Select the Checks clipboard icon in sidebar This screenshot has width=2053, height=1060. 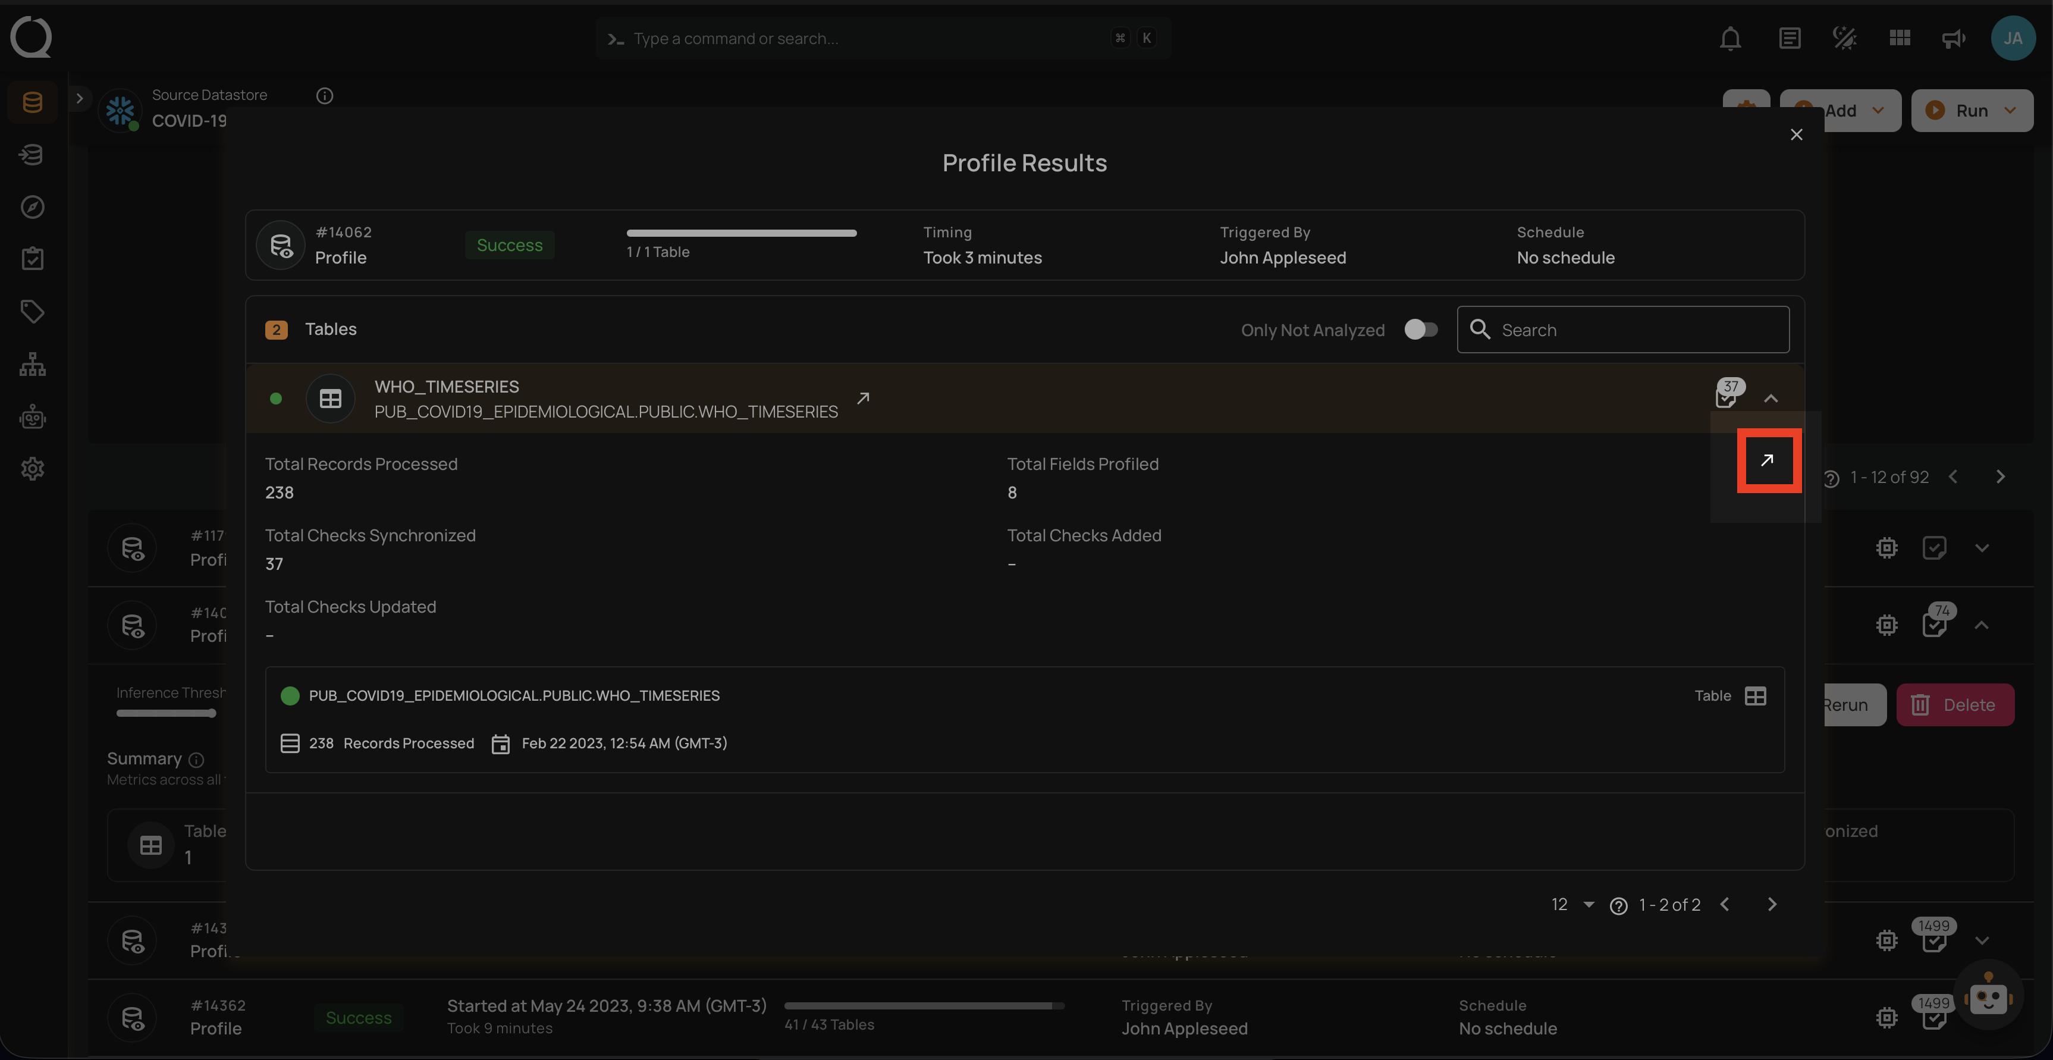[x=32, y=258]
